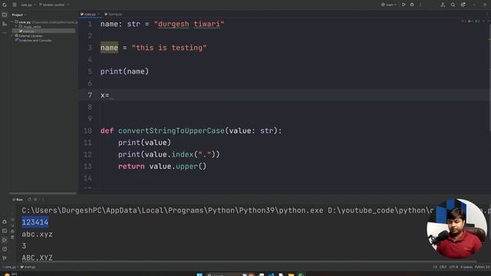This screenshot has height=276, width=491.
Task: Open the Structure tool window icon
Action: tap(5, 24)
